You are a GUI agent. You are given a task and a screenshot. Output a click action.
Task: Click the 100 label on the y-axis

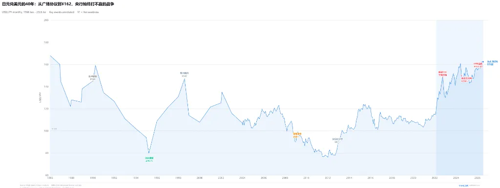46,131
